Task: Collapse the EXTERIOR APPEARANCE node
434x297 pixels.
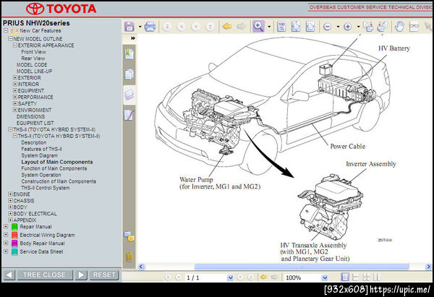Action: 14,45
